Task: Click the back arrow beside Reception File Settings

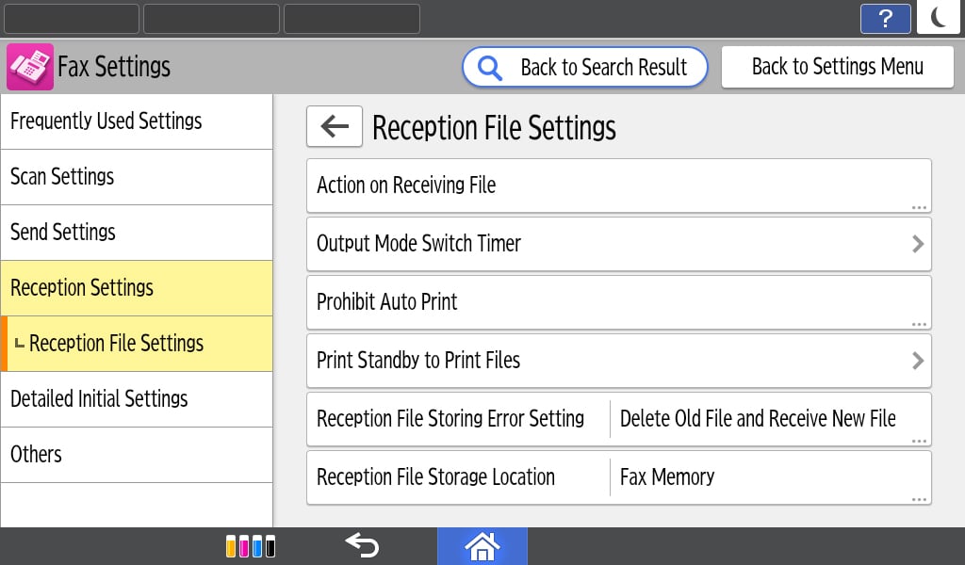Action: click(x=335, y=126)
